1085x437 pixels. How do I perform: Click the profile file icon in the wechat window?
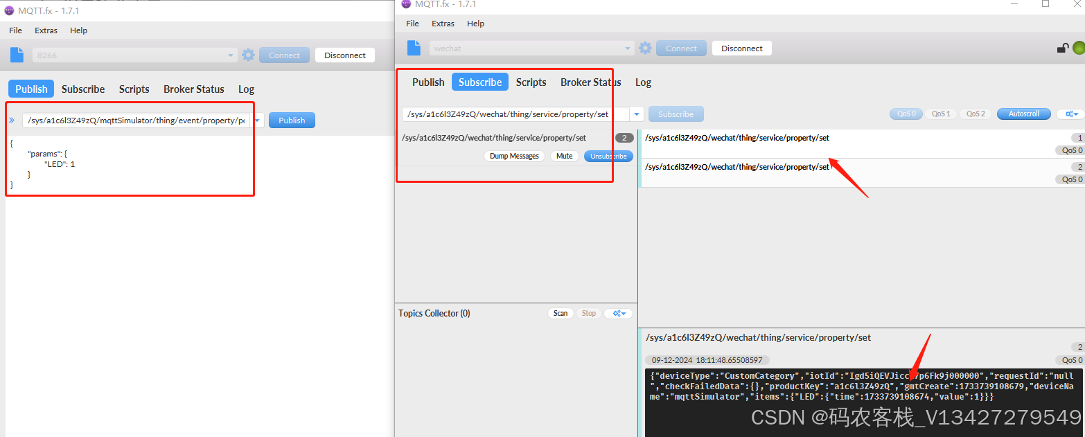pyautogui.click(x=414, y=48)
